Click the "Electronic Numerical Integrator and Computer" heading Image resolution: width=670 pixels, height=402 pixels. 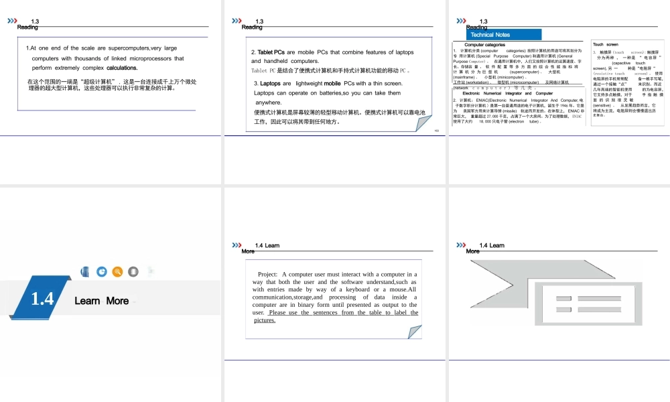pyautogui.click(x=508, y=93)
